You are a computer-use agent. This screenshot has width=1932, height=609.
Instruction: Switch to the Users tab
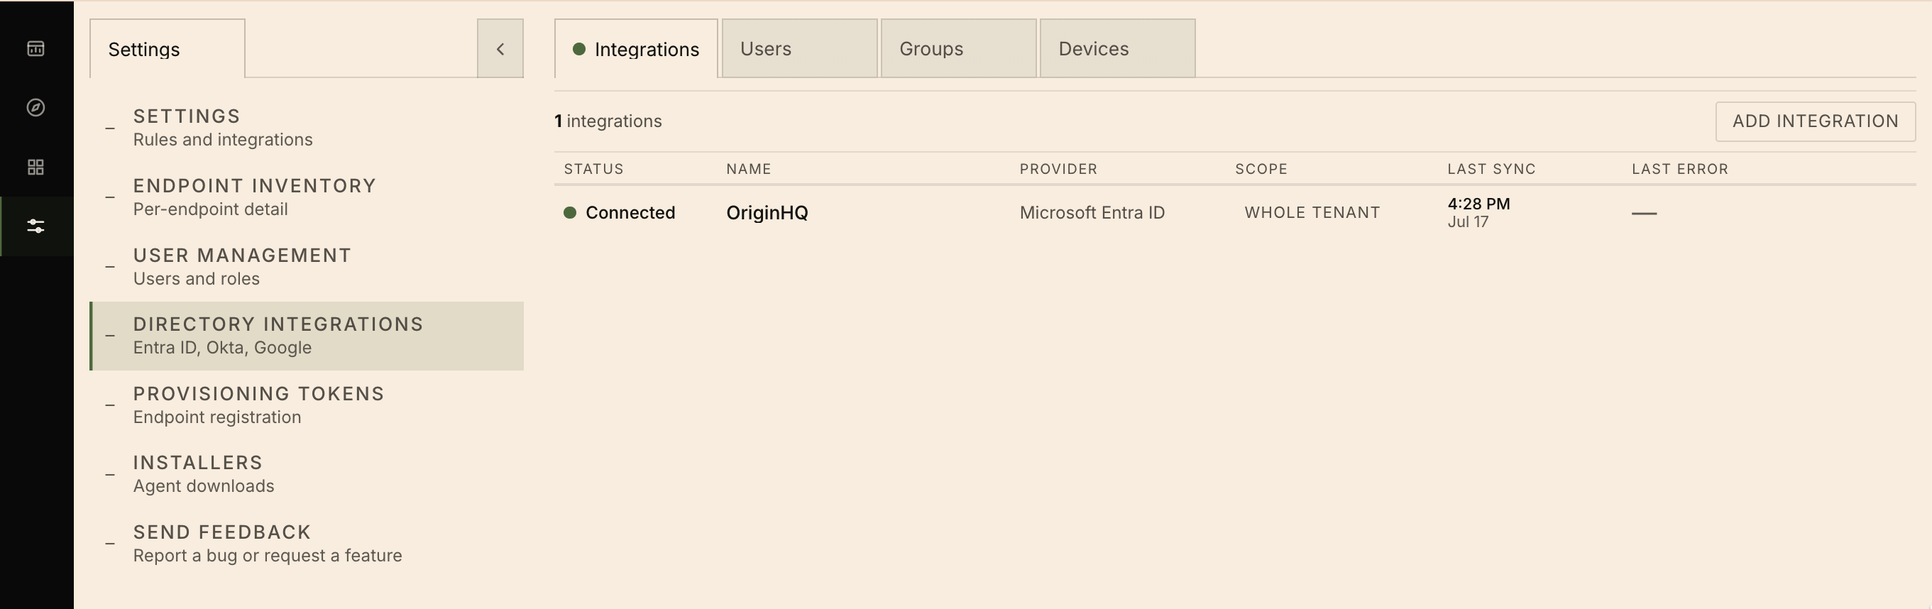[799, 49]
